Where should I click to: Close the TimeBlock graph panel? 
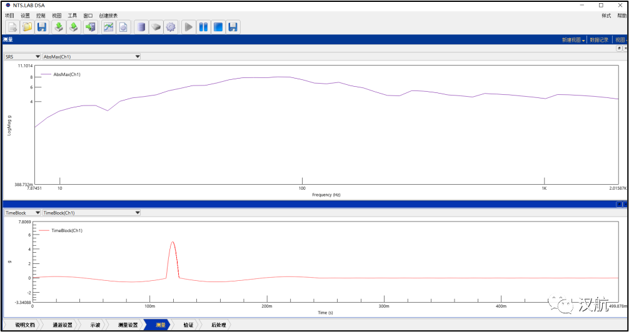coord(625,204)
